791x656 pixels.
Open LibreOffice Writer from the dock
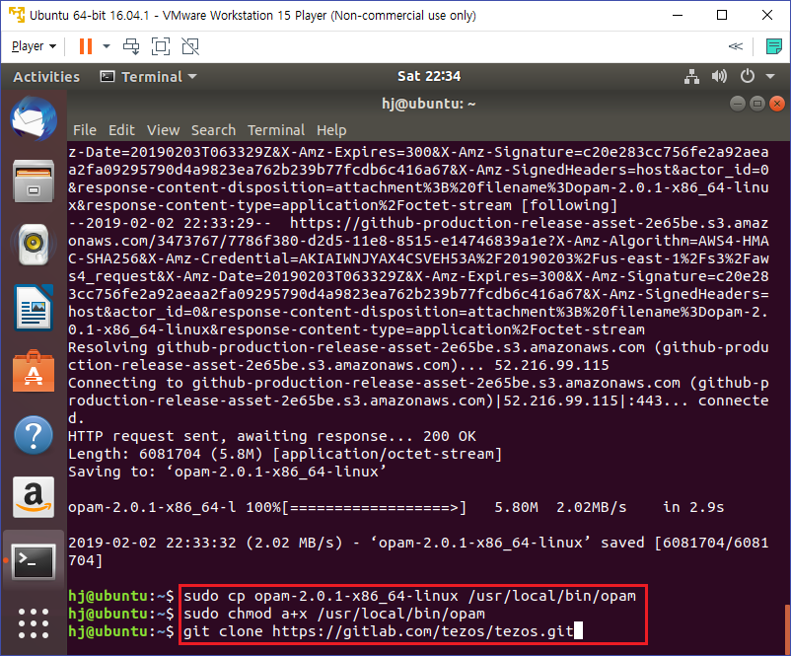pyautogui.click(x=34, y=307)
